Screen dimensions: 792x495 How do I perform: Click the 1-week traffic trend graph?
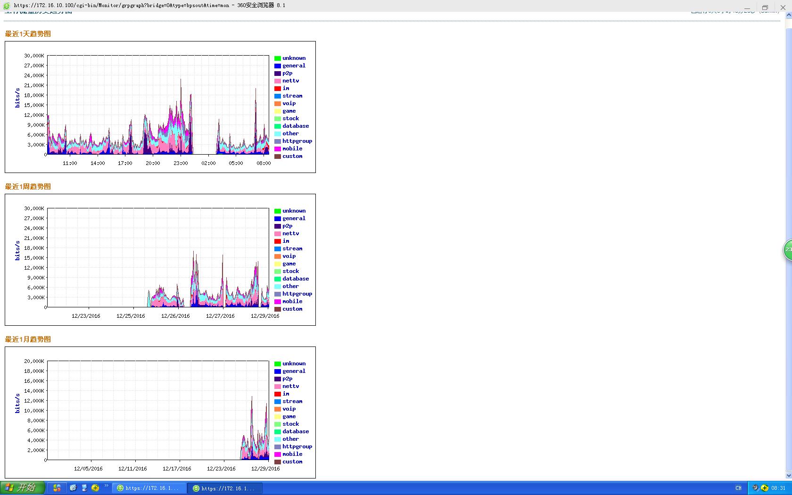pyautogui.click(x=160, y=260)
